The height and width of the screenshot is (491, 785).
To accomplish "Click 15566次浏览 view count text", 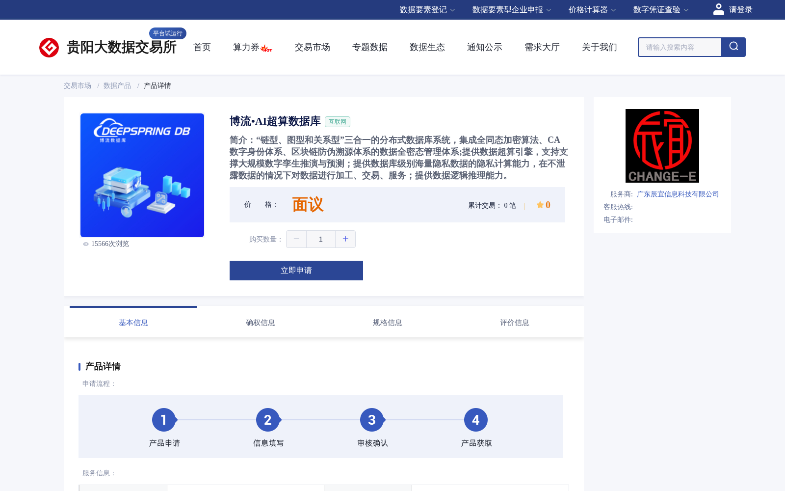I will [110, 244].
